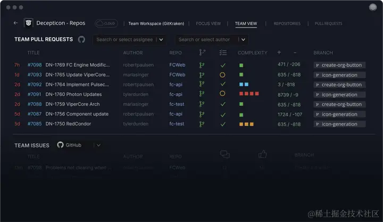
Task: Open the author dropdown arrow
Action: (243, 39)
